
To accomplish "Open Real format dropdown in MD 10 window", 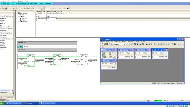I will click(x=132, y=53).
